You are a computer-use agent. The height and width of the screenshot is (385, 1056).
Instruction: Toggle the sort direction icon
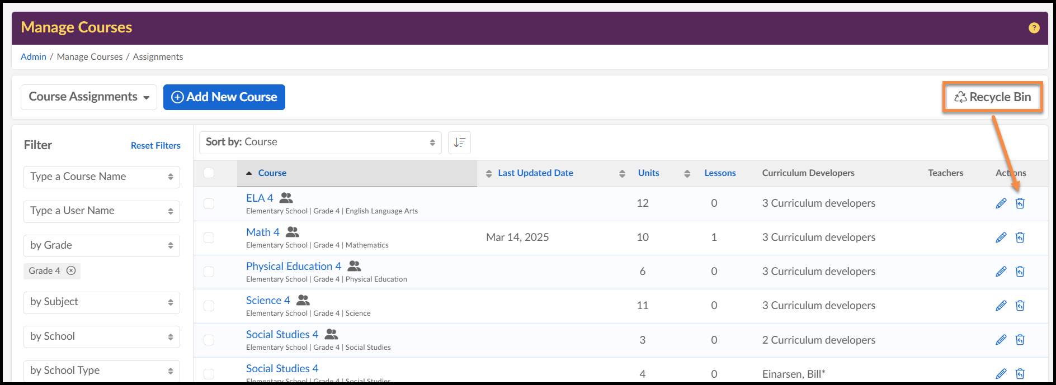pyautogui.click(x=459, y=142)
